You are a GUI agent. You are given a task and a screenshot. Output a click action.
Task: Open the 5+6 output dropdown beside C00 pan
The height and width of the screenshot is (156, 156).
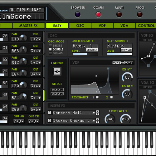tap(36, 110)
